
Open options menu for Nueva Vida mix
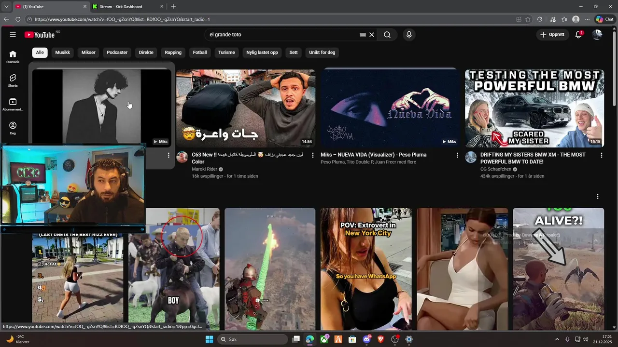(457, 155)
